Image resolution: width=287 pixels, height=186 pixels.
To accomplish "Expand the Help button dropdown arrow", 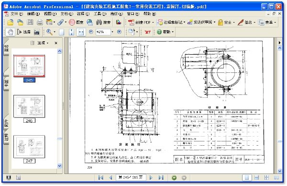I will [x=172, y=32].
